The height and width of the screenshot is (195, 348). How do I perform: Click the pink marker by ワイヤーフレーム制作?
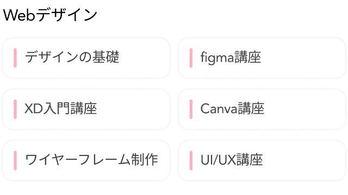(x=15, y=160)
